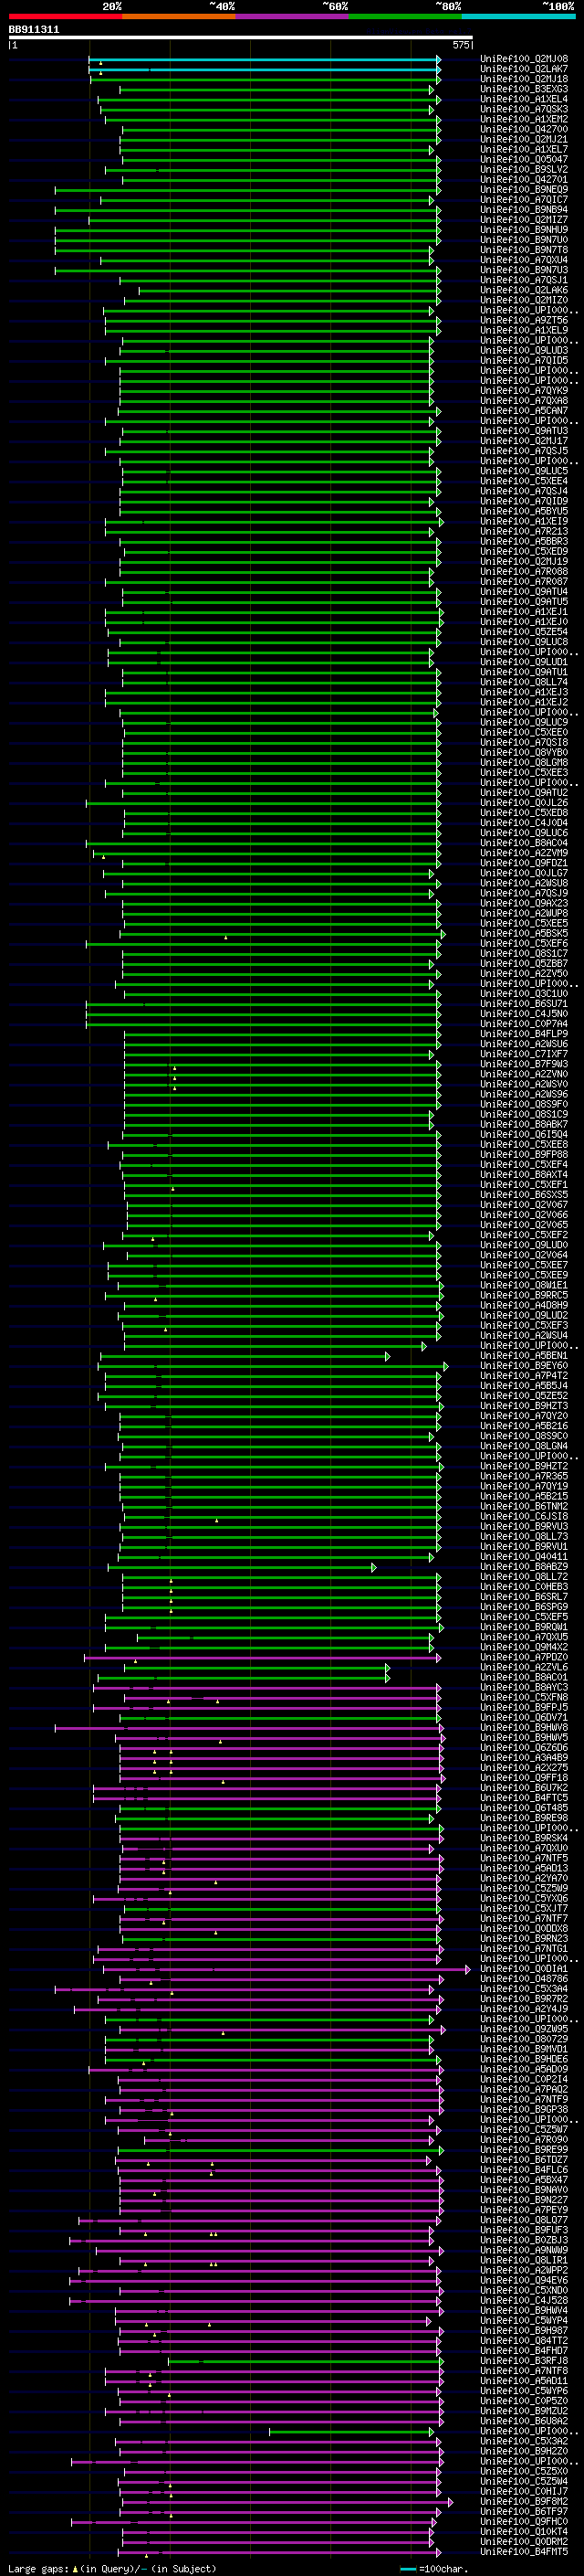Open hit UniRef100_Q2MJ18
Viewport: 584px width, 2576px height.
click(x=524, y=79)
